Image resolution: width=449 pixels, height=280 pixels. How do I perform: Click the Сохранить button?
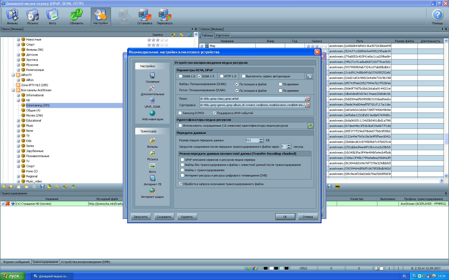click(164, 217)
